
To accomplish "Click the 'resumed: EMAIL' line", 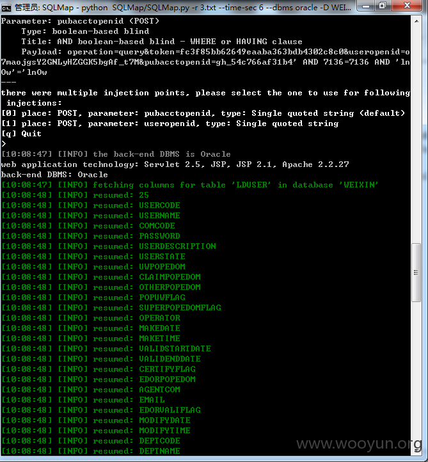I will 83,400.
